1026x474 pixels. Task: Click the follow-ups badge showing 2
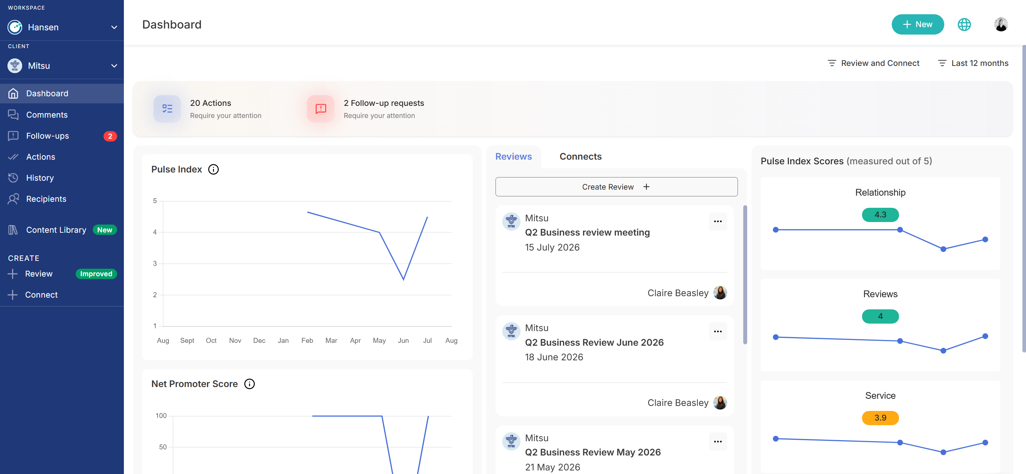click(110, 136)
